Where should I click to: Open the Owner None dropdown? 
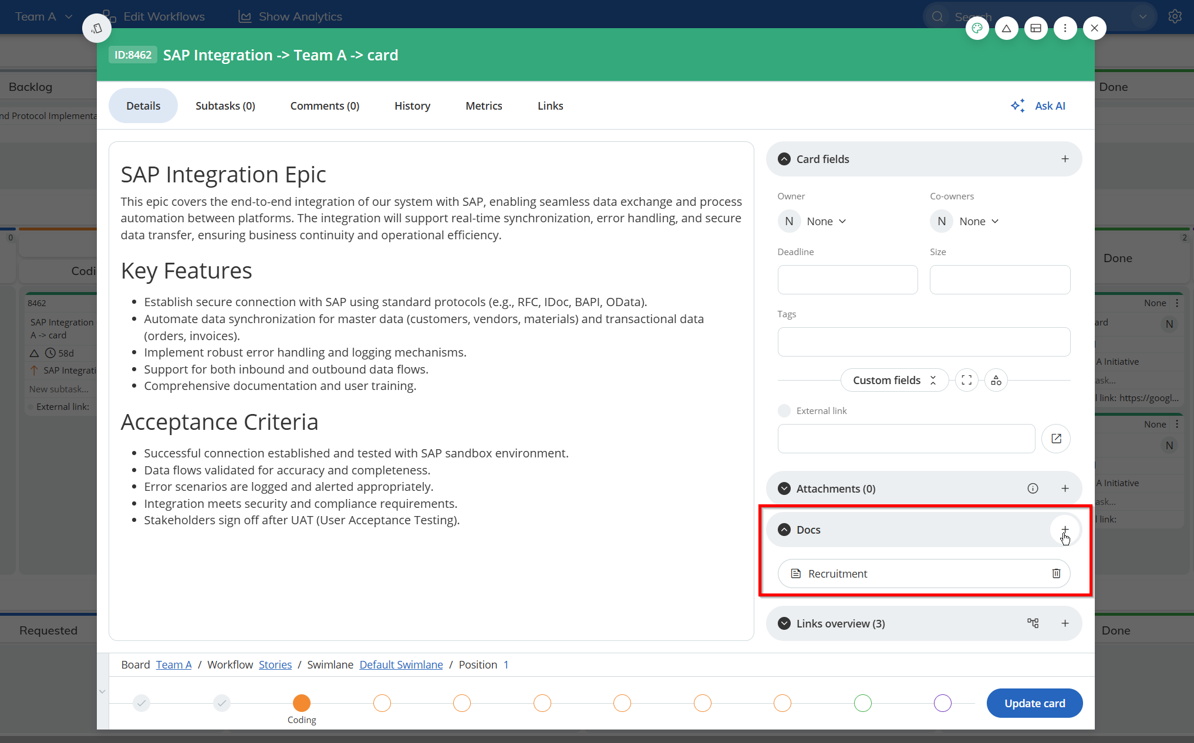pos(826,221)
